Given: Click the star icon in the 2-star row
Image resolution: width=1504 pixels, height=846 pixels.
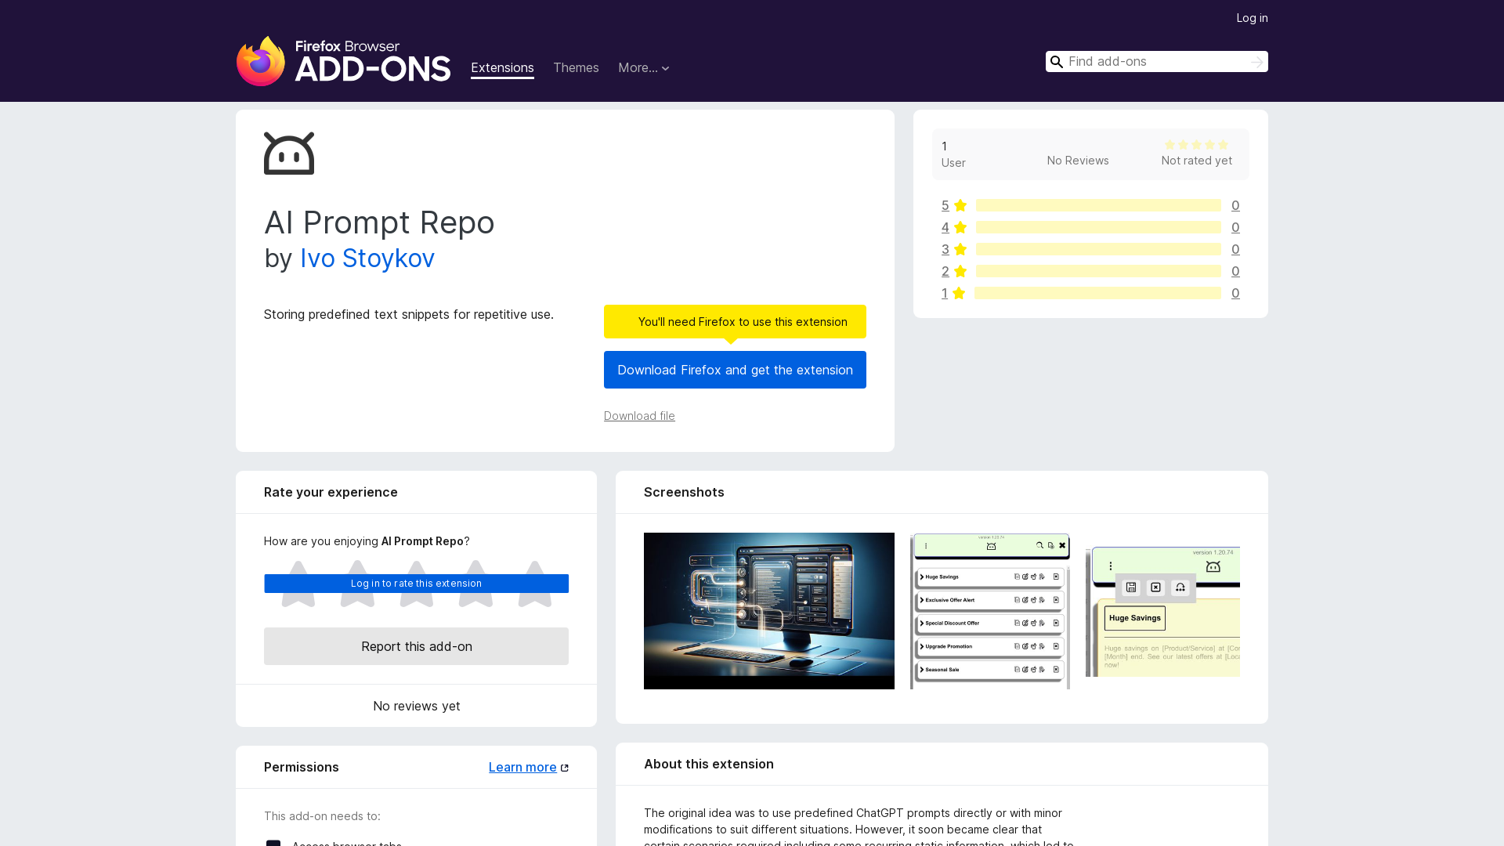Looking at the screenshot, I should (x=960, y=271).
